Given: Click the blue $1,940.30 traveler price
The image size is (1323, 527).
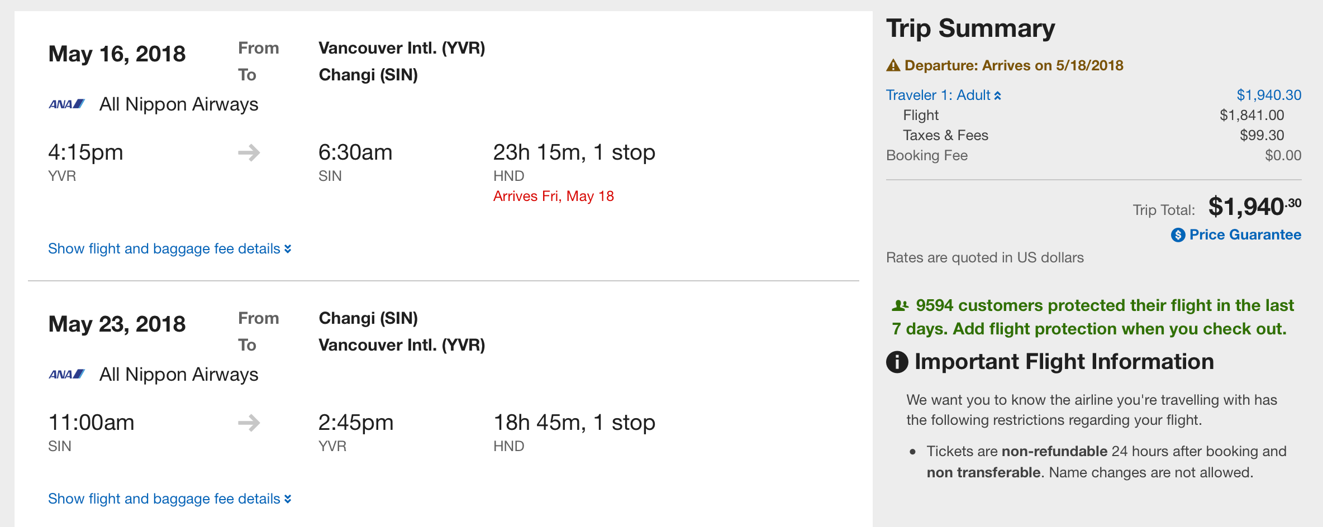Looking at the screenshot, I should (x=1269, y=95).
